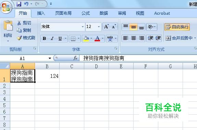
Task: Open the 宋体 font name dropdown
Action: pos(83,27)
